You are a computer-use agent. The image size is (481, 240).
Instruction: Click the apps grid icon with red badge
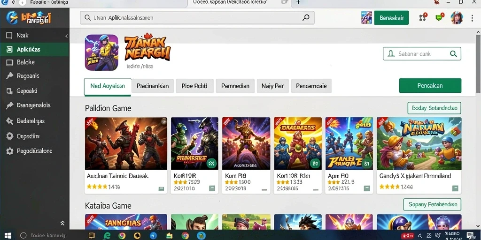click(423, 17)
